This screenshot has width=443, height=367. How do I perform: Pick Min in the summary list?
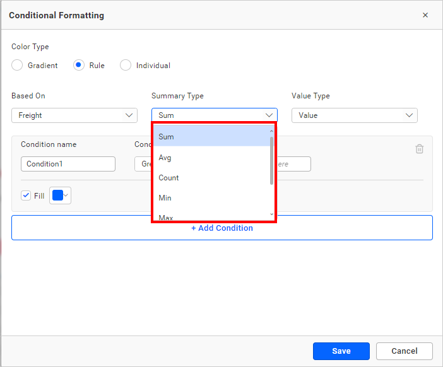pyautogui.click(x=211, y=198)
